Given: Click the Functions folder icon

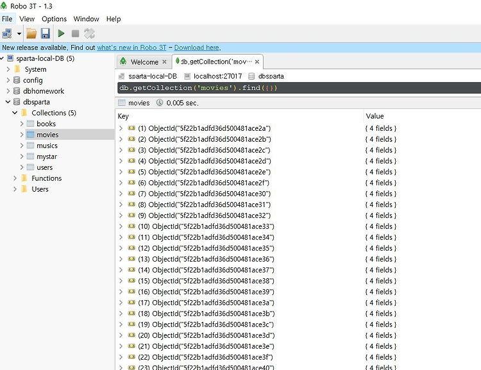Looking at the screenshot, I should click(x=24, y=178).
